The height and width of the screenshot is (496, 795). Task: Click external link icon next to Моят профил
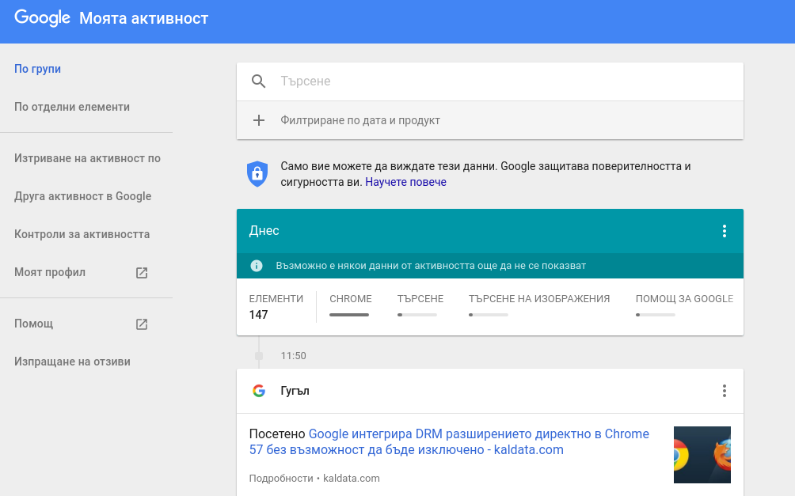(x=142, y=273)
